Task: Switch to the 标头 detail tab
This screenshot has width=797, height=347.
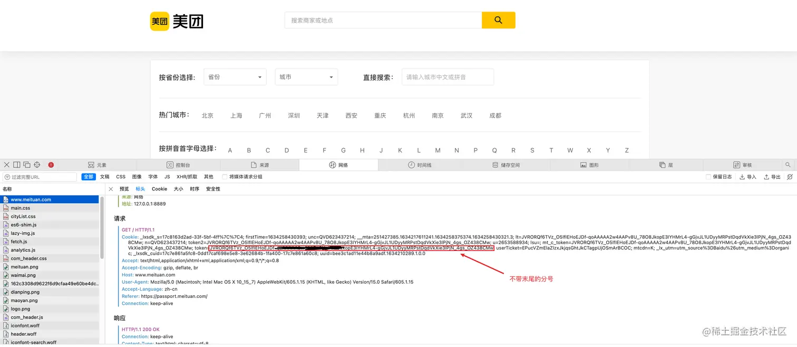Action: tap(140, 189)
